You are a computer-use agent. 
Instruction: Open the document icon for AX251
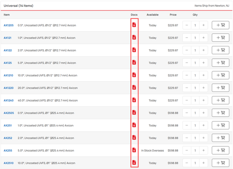[134, 125]
